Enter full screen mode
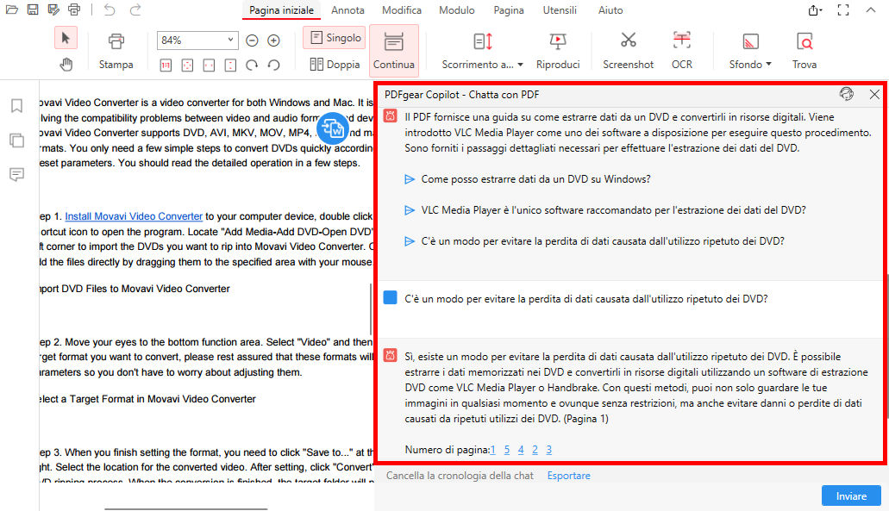Viewport: 889px width, 511px height. 843,9
